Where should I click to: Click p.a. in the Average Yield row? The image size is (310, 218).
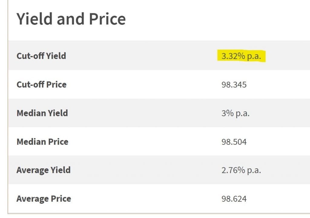coord(254,170)
